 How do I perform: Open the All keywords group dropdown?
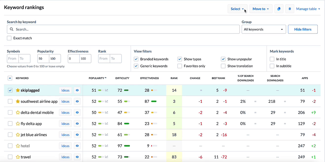(x=264, y=29)
